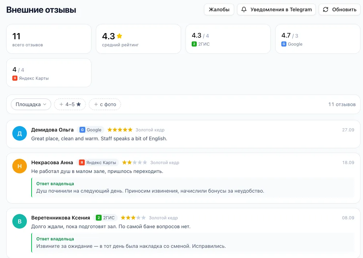The height and width of the screenshot is (258, 363).
Task: Click the yellow star next to average rating
Action: pyautogui.click(x=119, y=36)
